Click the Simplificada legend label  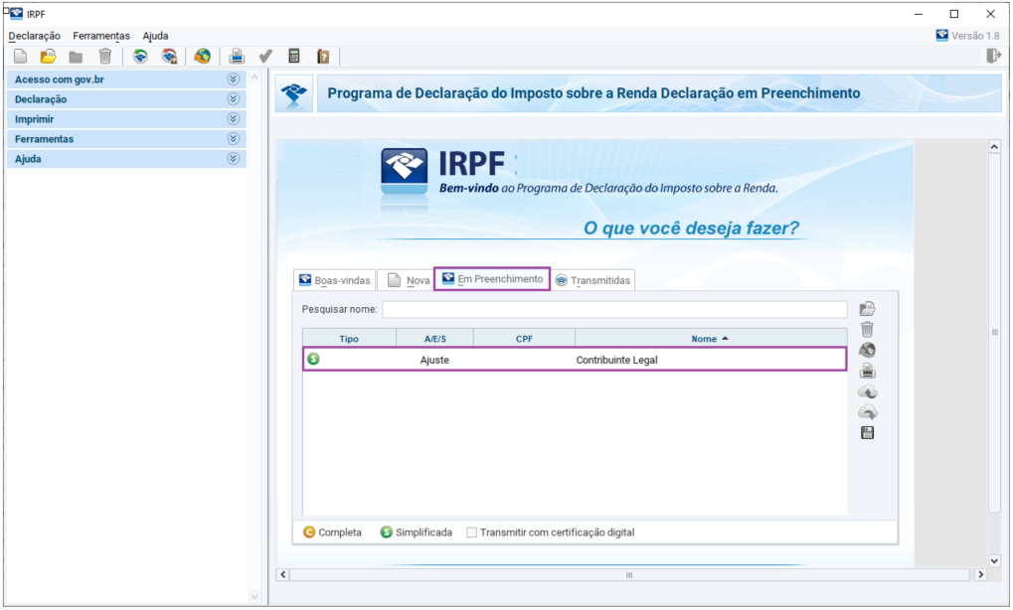pos(423,533)
